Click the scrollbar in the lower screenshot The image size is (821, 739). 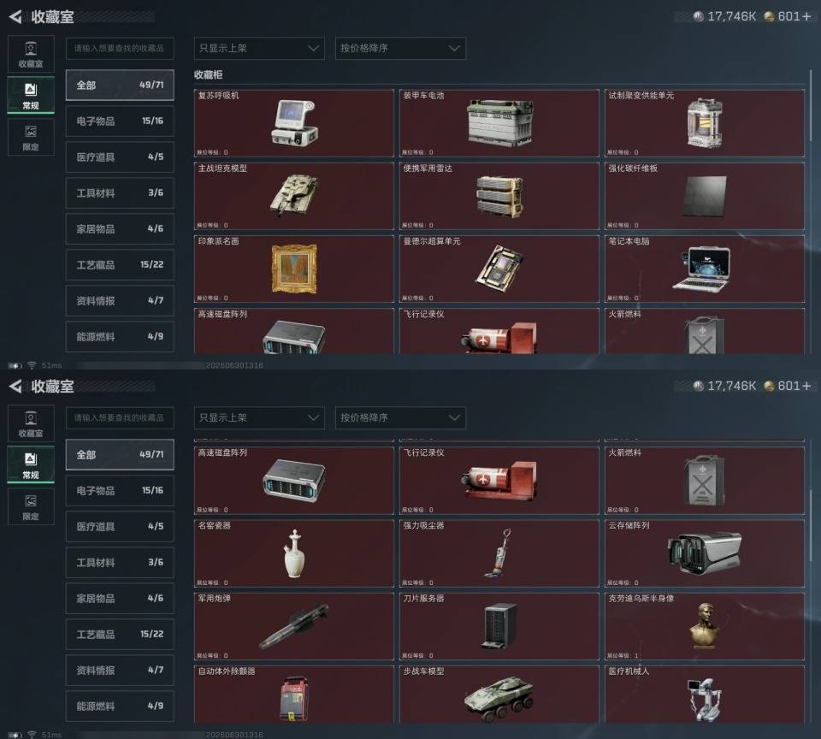pyautogui.click(x=811, y=525)
